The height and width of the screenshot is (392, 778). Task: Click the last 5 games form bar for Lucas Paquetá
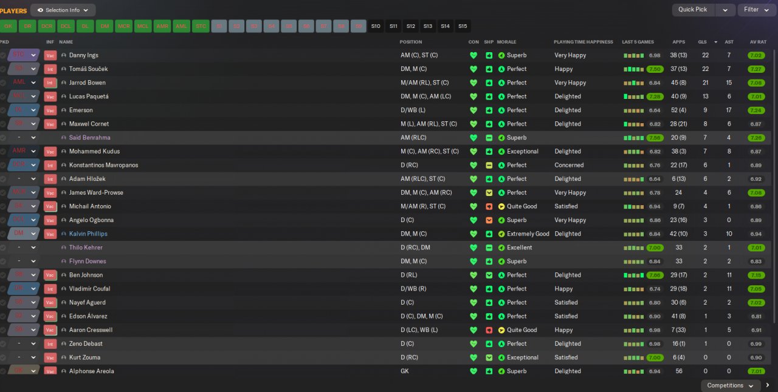(x=633, y=96)
